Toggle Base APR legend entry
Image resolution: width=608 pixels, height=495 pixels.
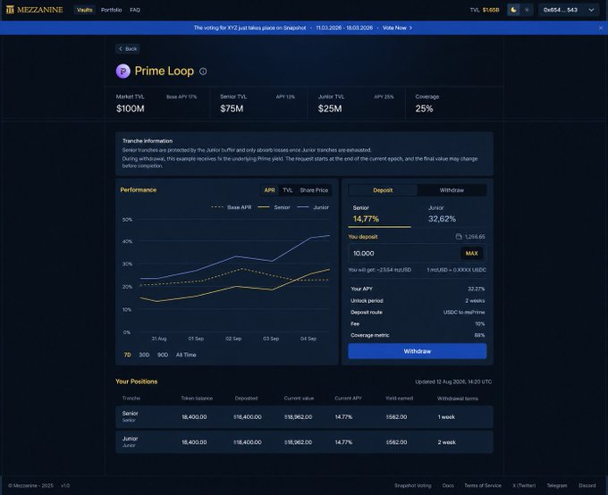(x=231, y=207)
